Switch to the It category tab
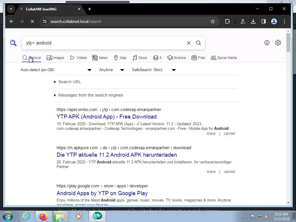 pyautogui.click(x=157, y=58)
